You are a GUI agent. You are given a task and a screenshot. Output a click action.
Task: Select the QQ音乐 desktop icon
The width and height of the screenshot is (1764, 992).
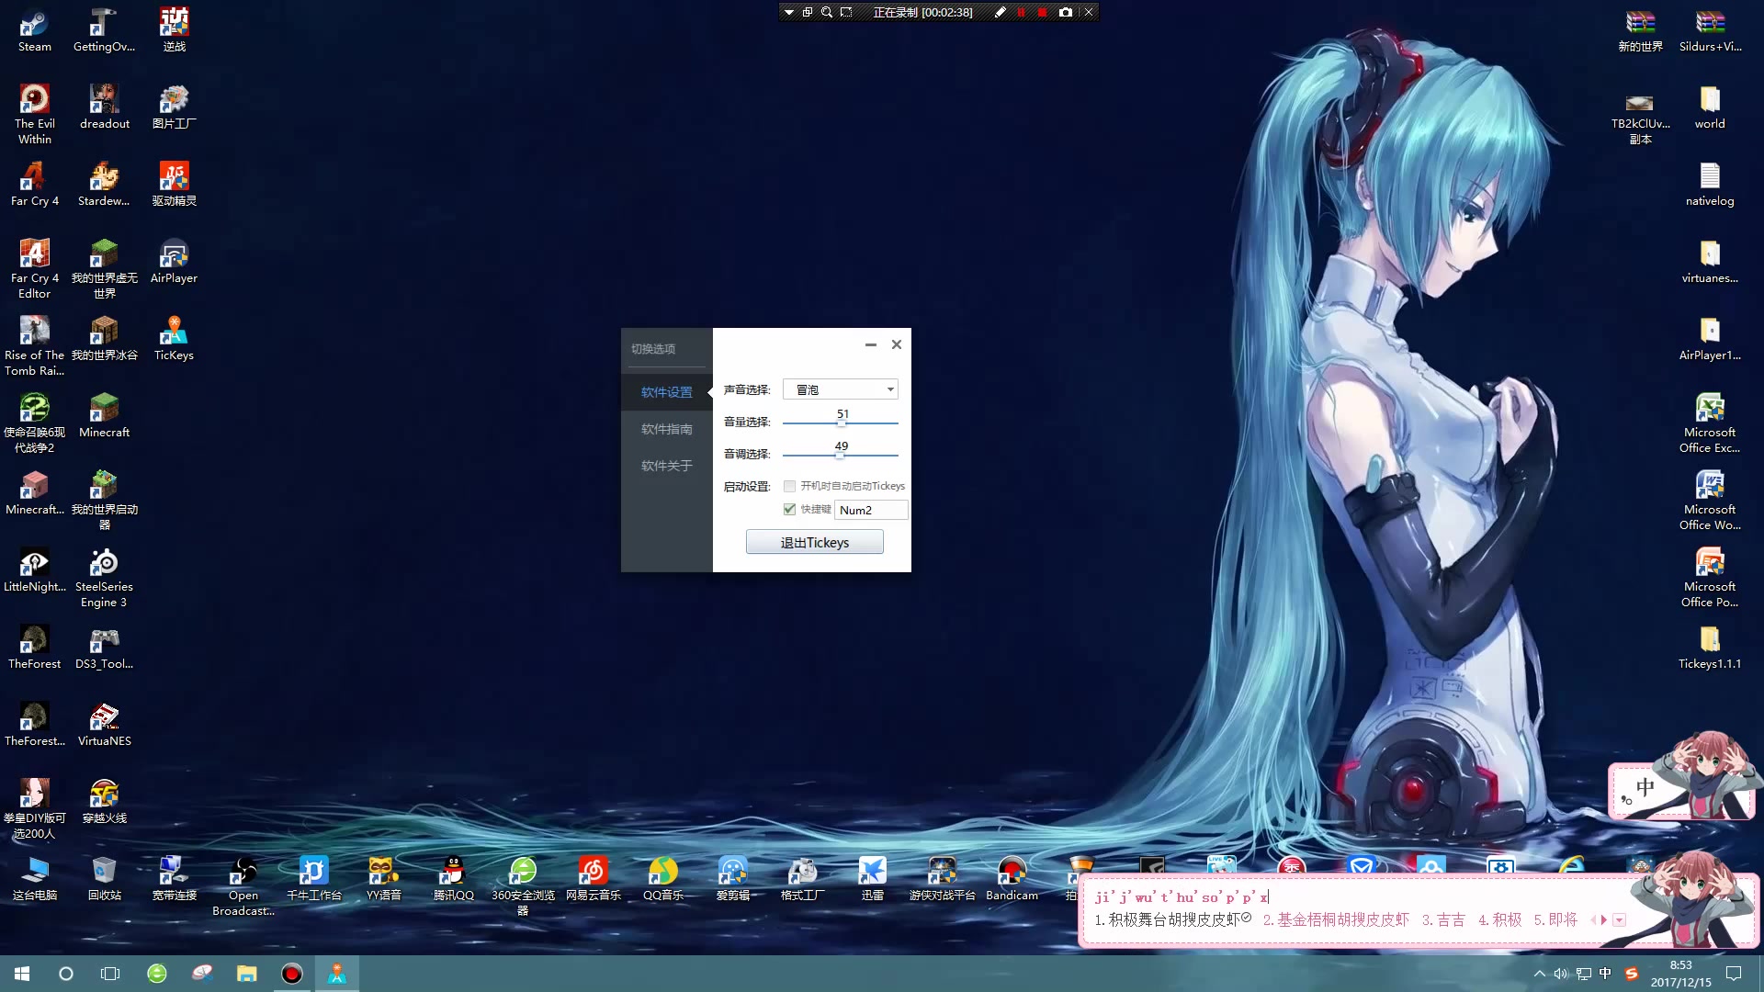tap(662, 878)
